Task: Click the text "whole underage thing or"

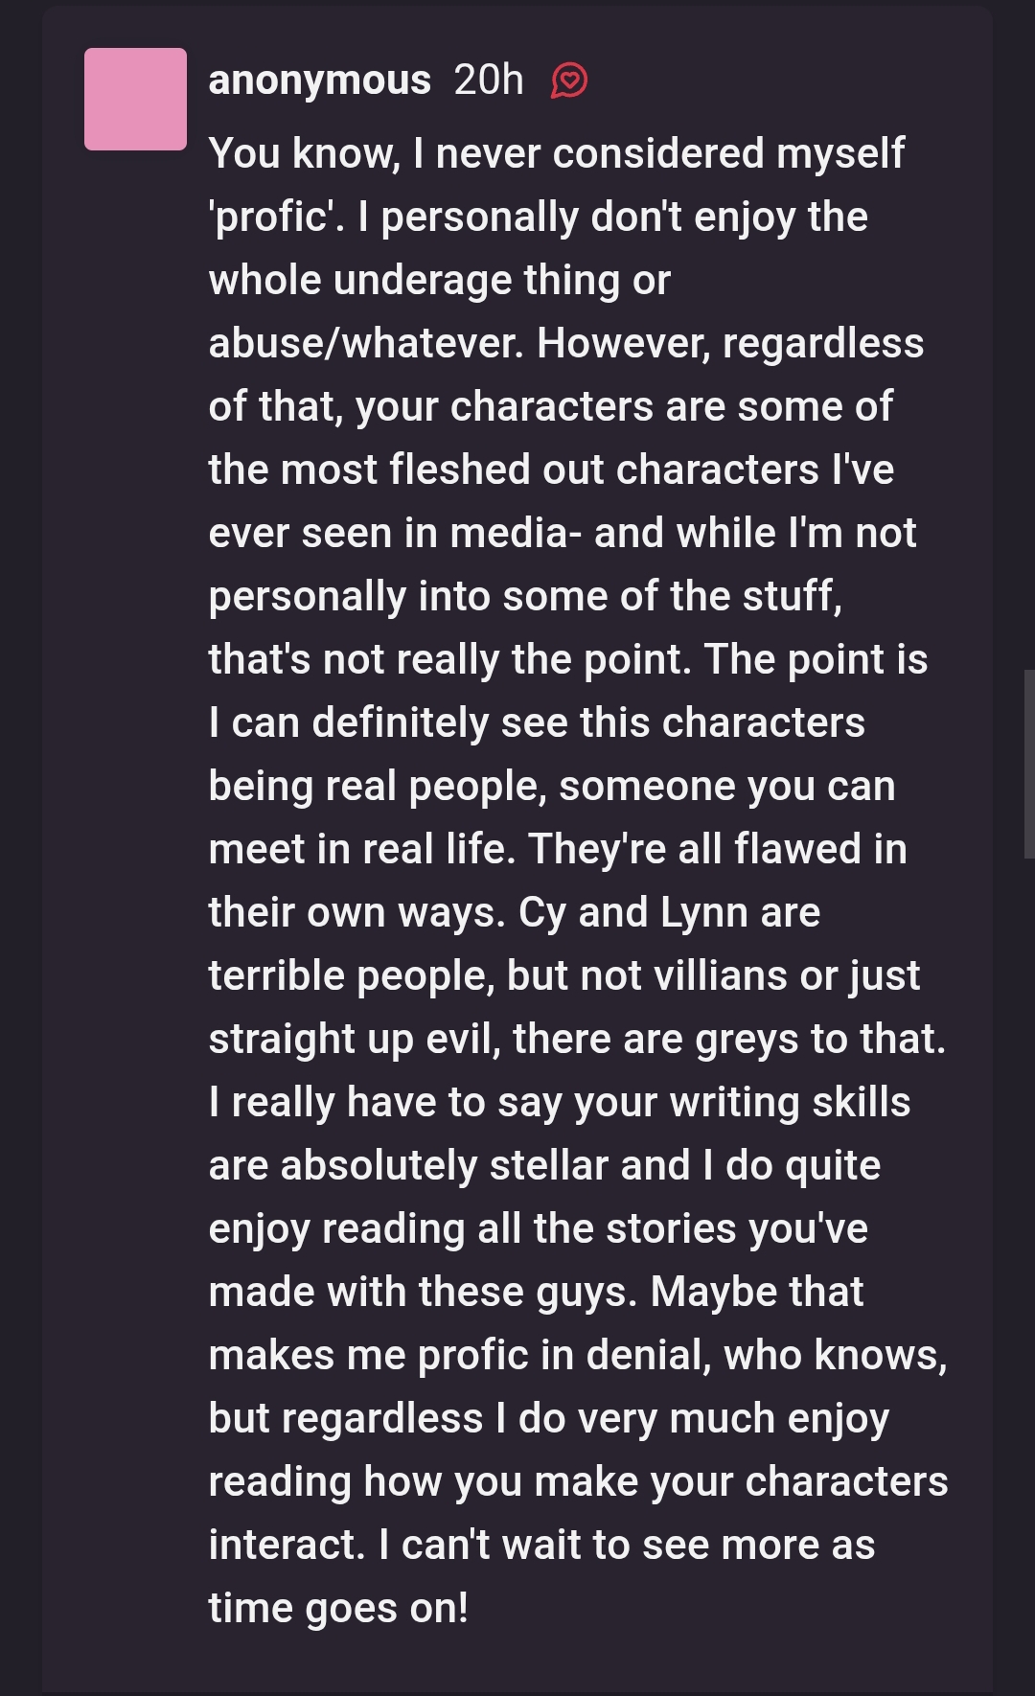Action: coord(440,280)
